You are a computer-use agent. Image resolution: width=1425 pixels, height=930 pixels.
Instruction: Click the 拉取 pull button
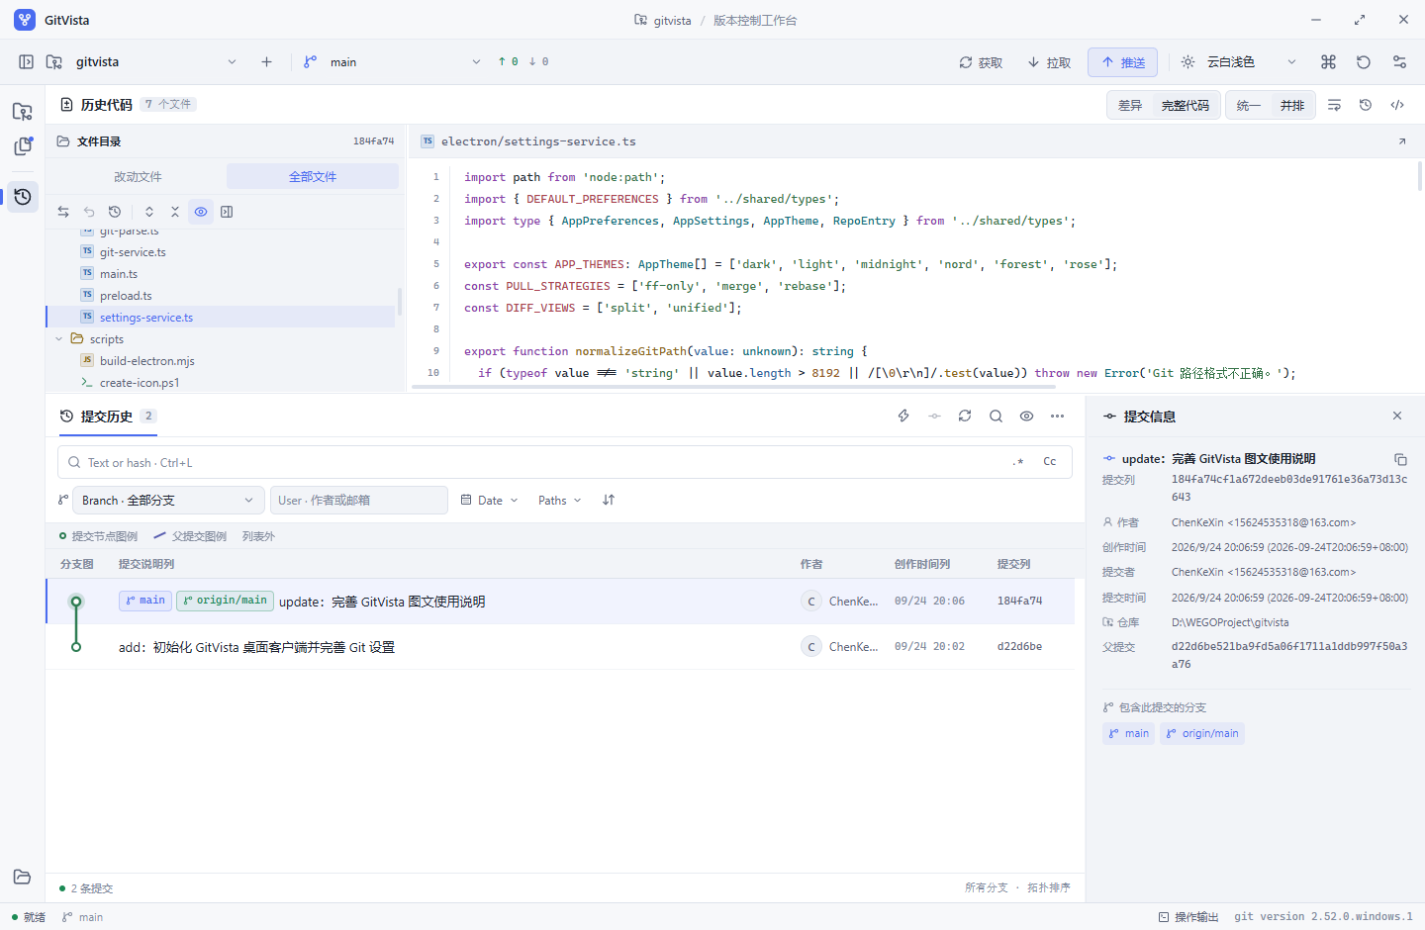coord(1049,62)
